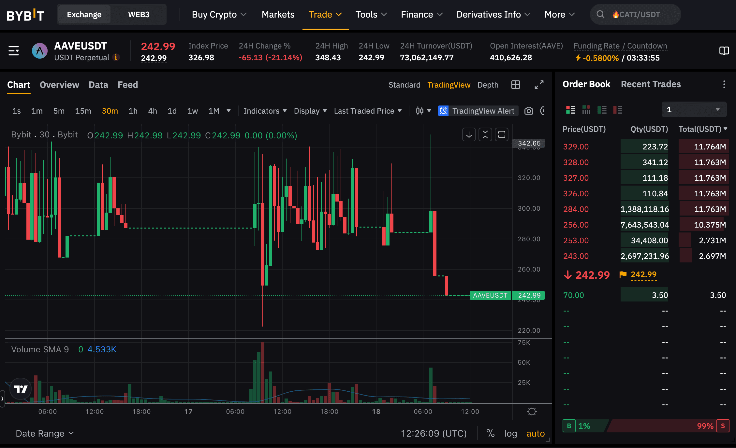Switch to Exchange mode
736x448 pixels.
tap(84, 15)
